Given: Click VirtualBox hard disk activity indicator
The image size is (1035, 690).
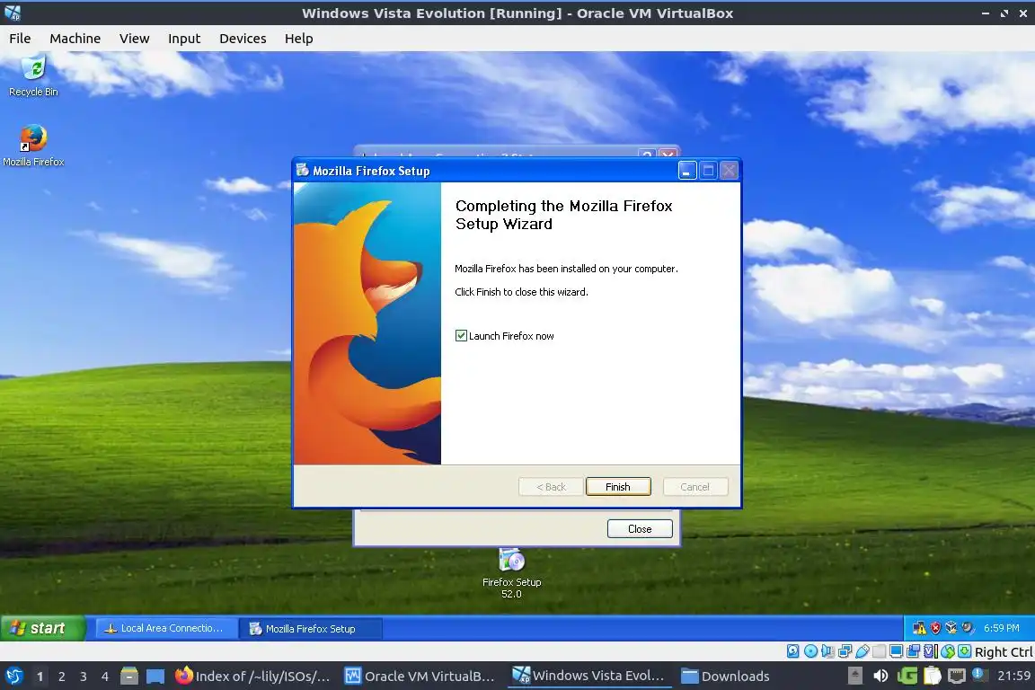Looking at the screenshot, I should pos(792,651).
